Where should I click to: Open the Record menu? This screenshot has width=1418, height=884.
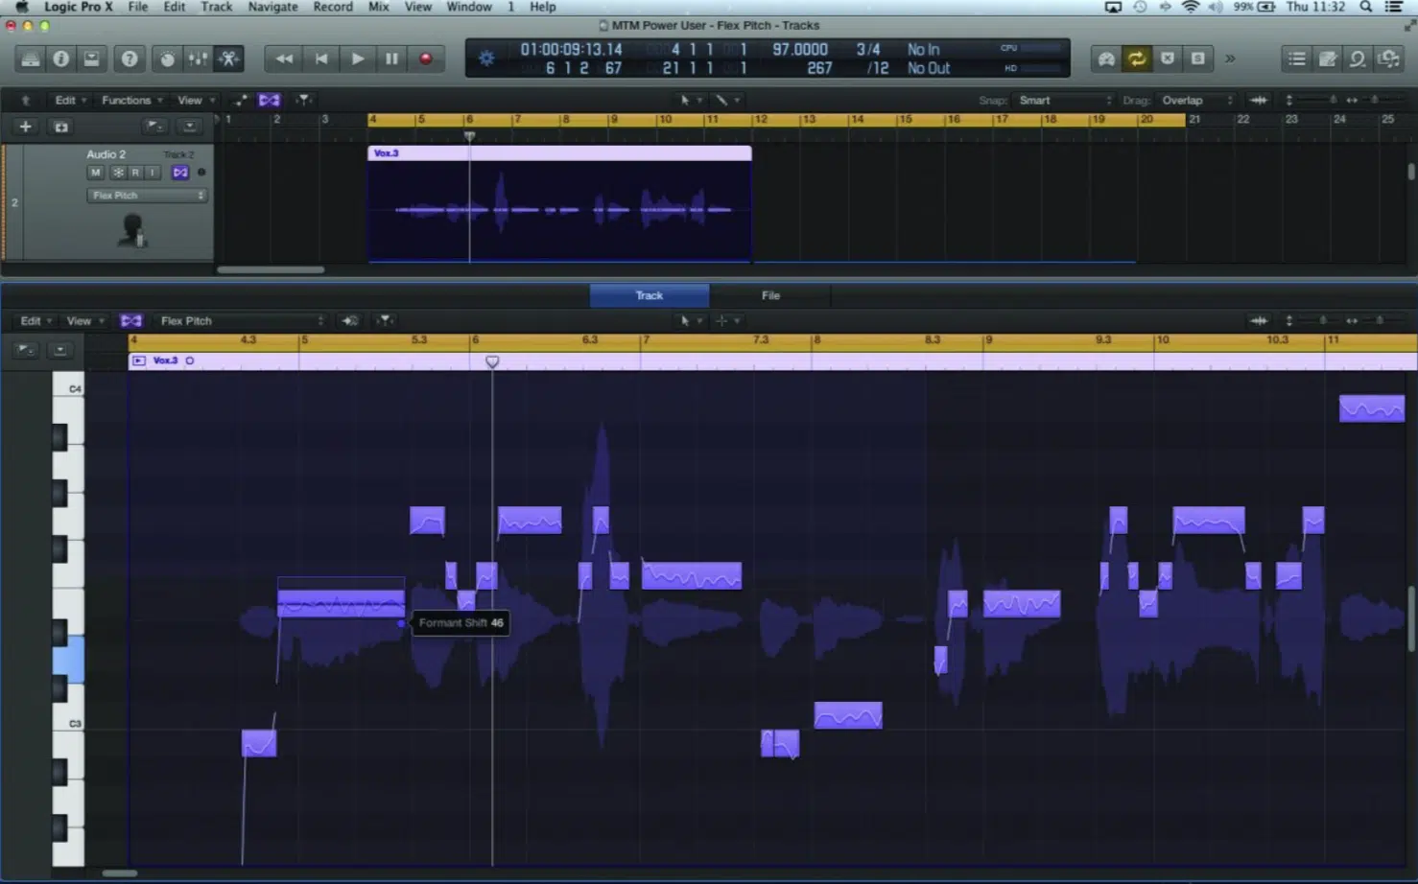pyautogui.click(x=333, y=7)
